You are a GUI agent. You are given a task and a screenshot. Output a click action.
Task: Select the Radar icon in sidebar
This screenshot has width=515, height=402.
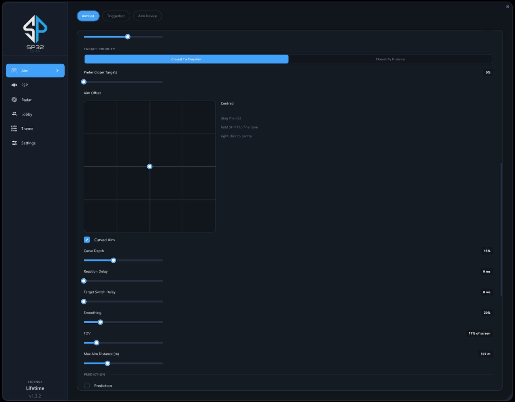14,100
